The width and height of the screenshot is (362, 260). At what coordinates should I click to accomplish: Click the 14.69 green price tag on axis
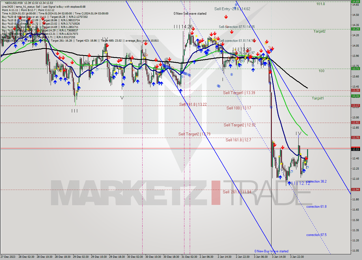coord(355,1)
